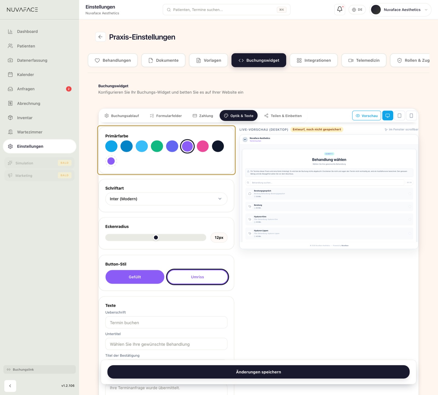This screenshot has height=395, width=438.
Task: Open the Schriftart Inter (Modern) dropdown
Action: point(166,199)
